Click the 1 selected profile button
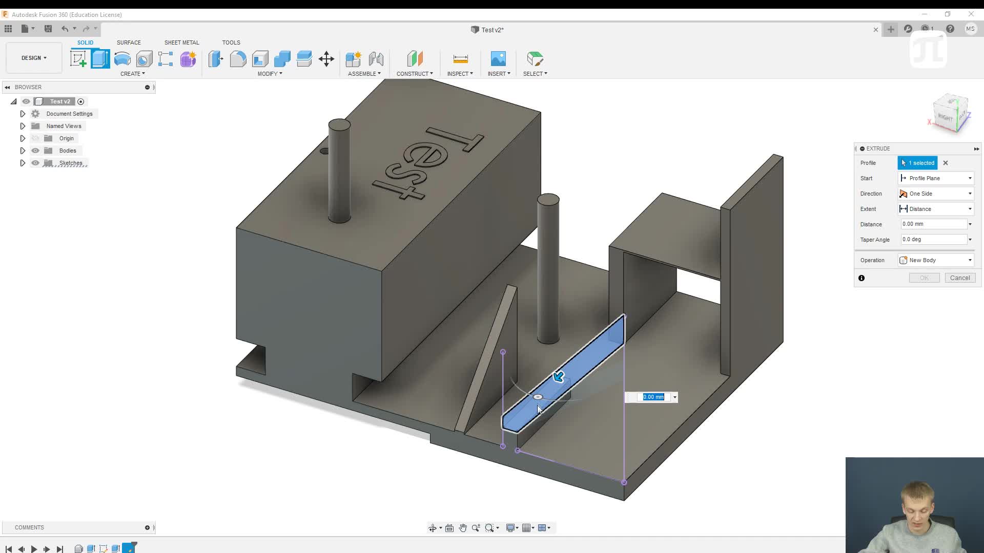 coord(917,163)
